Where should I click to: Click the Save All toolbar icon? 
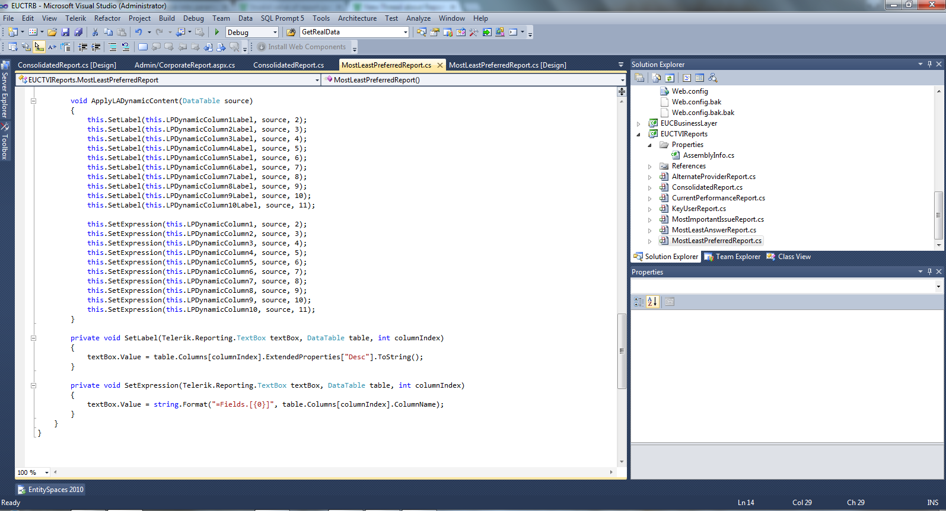click(78, 32)
